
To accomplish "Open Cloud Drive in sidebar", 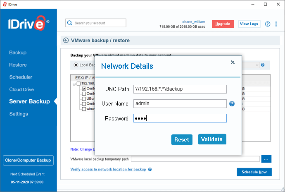I will tap(21, 89).
